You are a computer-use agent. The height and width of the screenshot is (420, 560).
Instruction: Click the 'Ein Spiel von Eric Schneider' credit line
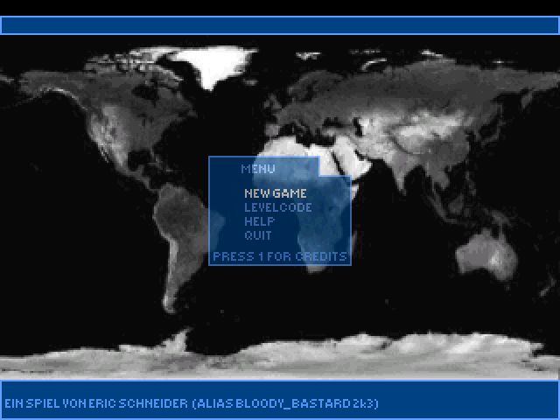pos(191,403)
